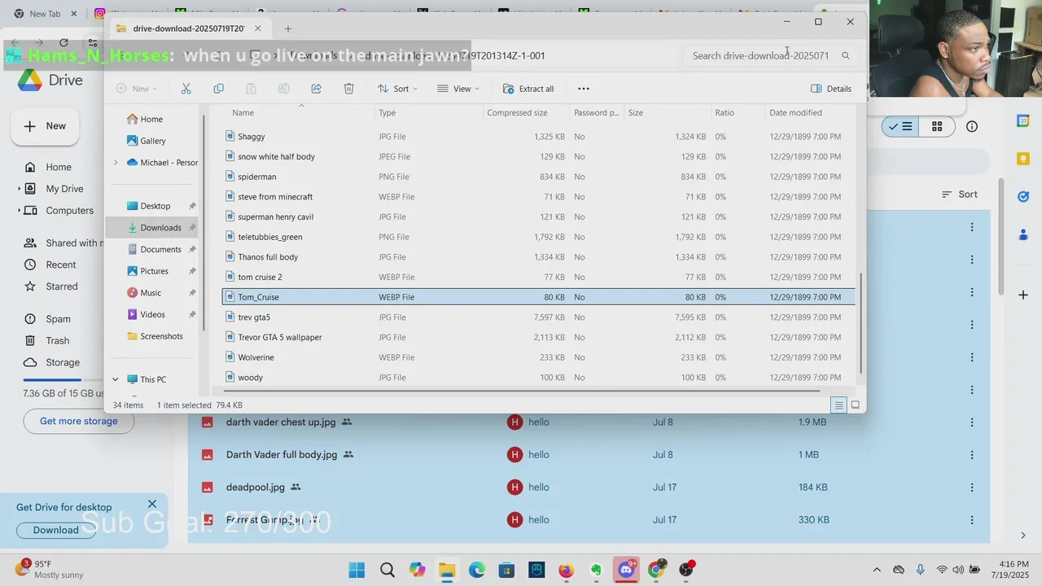Select Thanos full body file

click(x=538, y=257)
